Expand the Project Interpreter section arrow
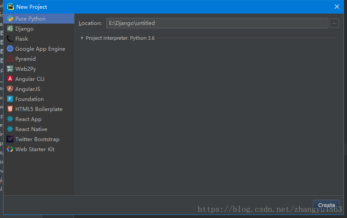Screen dimensions: 347x218 coord(82,38)
